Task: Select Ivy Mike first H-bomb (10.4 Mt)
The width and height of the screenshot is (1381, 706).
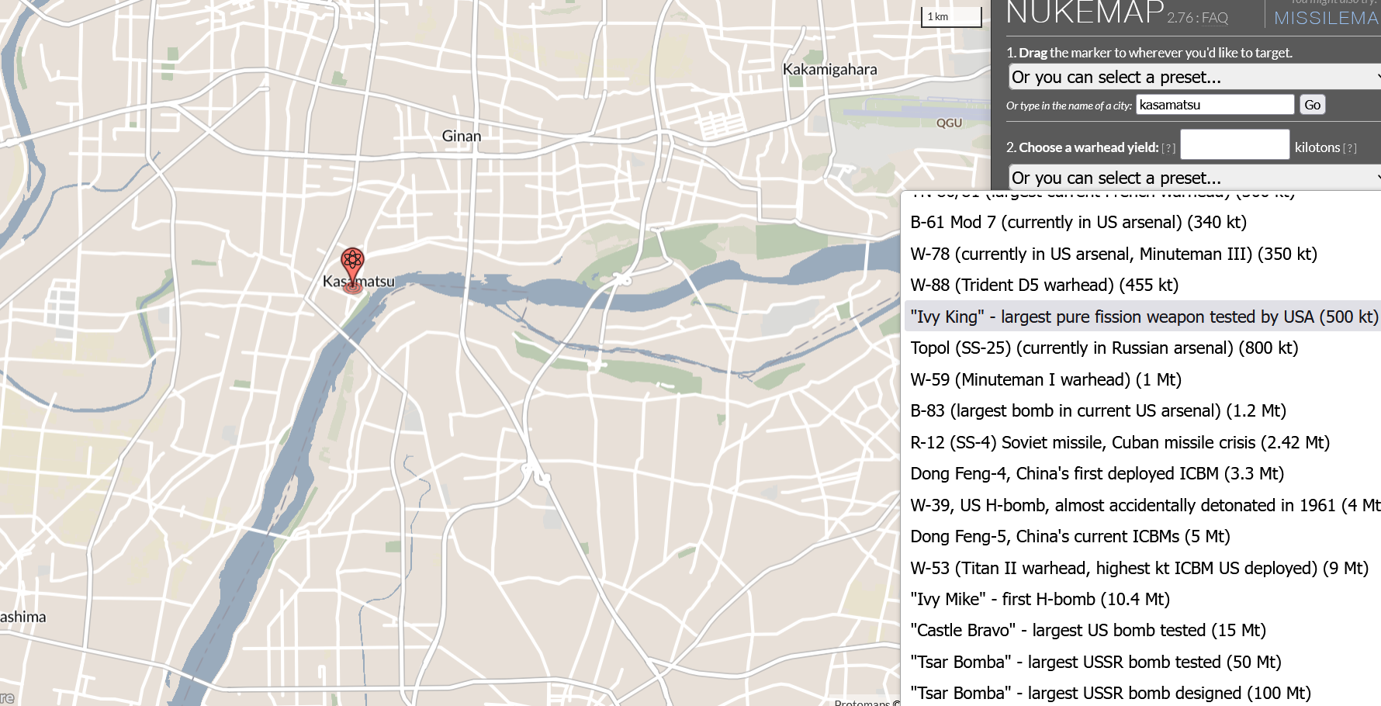Action: tap(1143, 599)
